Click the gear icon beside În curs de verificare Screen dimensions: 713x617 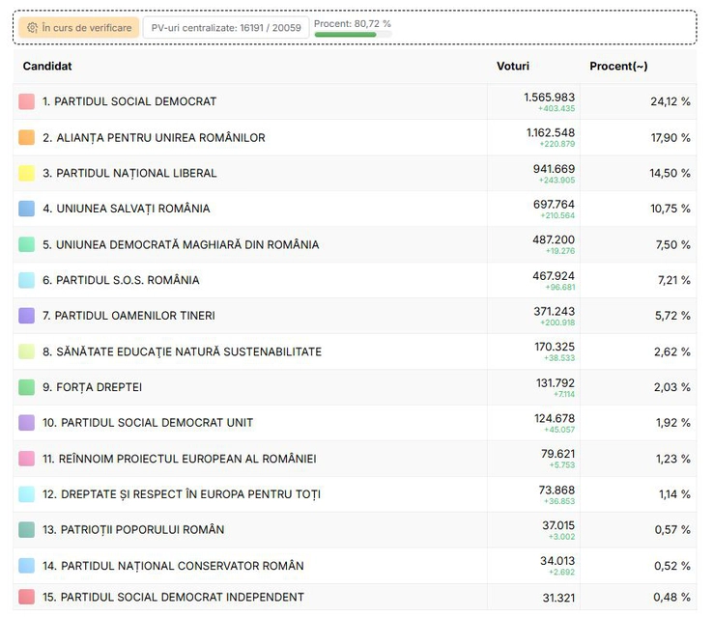point(32,28)
